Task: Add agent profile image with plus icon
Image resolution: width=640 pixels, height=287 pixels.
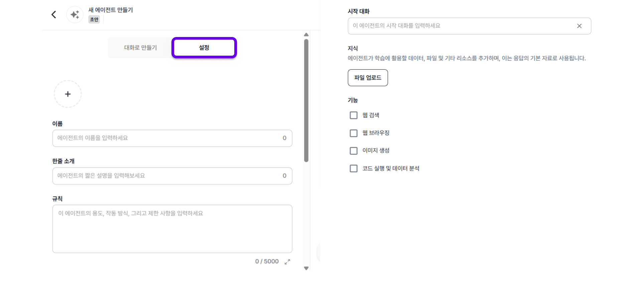Action: click(68, 94)
